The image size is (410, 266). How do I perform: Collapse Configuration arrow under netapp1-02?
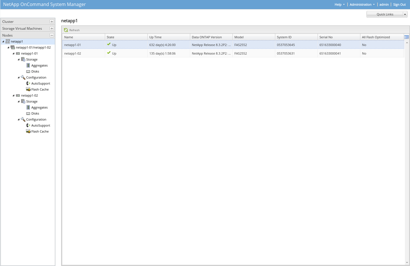(x=19, y=120)
